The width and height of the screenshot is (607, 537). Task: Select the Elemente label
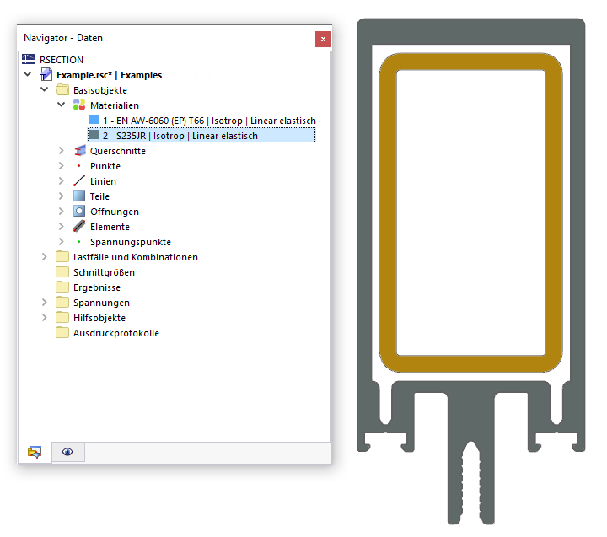pyautogui.click(x=110, y=227)
